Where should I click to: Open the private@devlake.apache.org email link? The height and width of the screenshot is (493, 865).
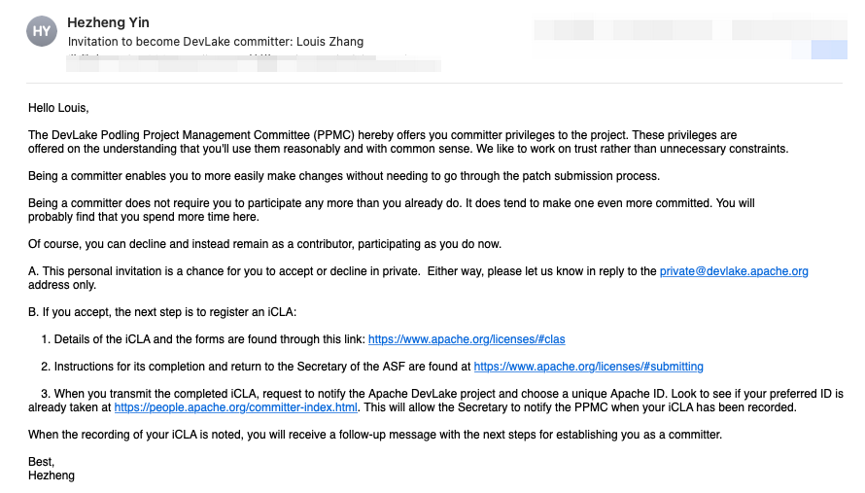pyautogui.click(x=734, y=271)
